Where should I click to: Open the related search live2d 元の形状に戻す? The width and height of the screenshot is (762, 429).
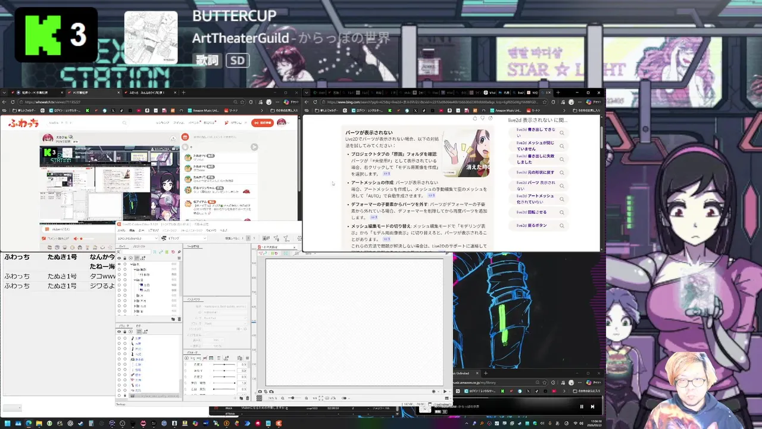coord(540,172)
